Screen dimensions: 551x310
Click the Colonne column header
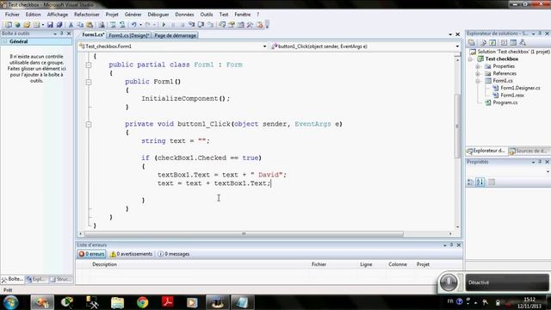coord(398,264)
